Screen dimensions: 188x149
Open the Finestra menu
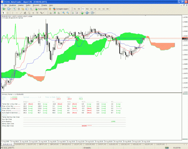tap(44, 5)
